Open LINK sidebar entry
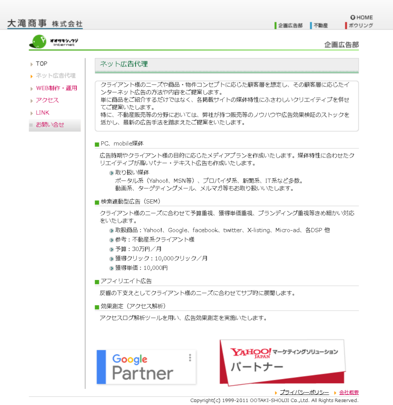The image size is (393, 405). [x=42, y=113]
